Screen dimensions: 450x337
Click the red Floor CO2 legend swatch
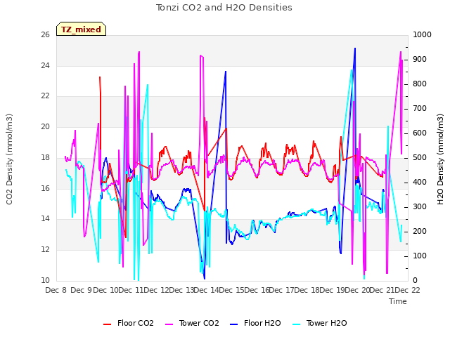[x=107, y=324]
